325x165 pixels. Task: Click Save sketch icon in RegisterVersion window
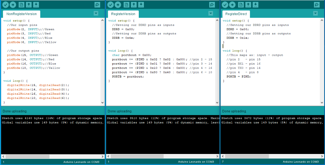[141, 5]
